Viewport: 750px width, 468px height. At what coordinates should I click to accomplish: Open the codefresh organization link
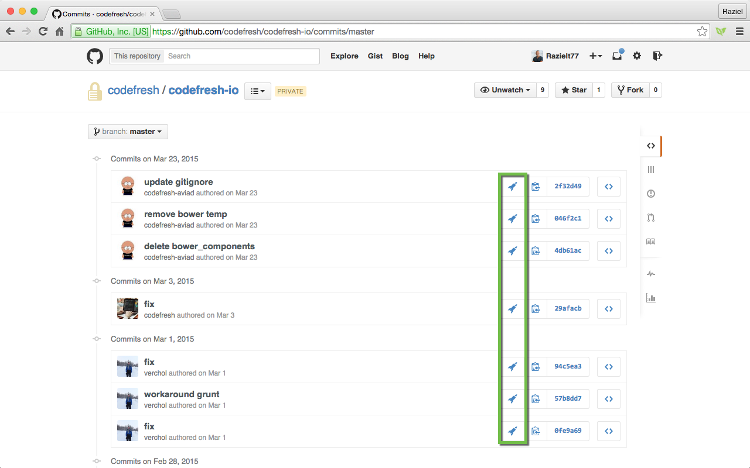134,91
